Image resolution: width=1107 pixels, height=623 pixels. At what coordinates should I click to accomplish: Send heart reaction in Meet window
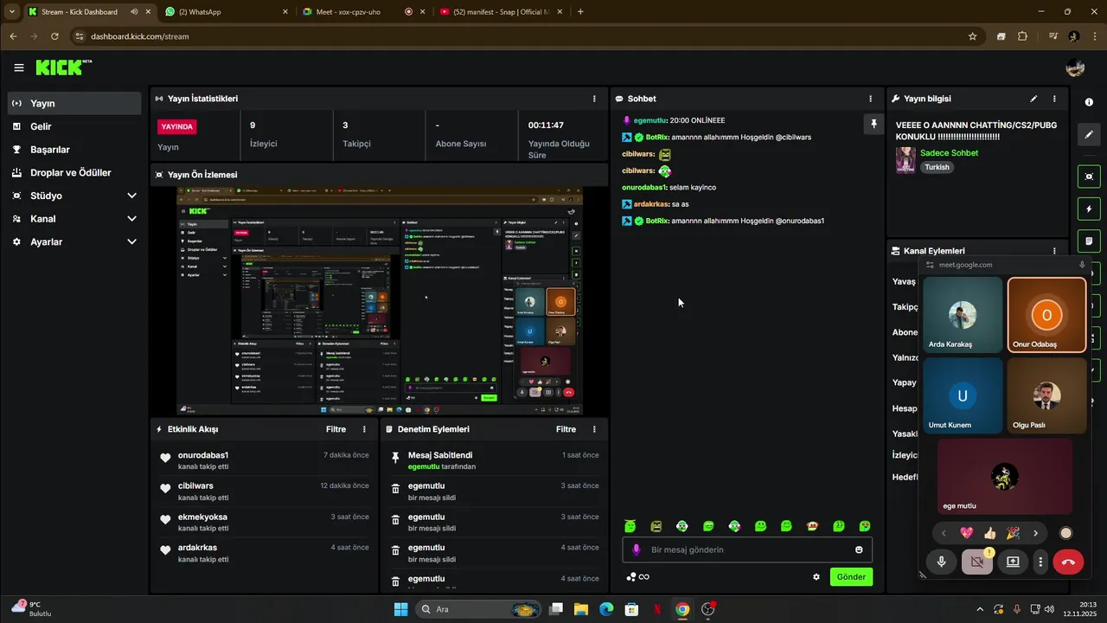967,533
